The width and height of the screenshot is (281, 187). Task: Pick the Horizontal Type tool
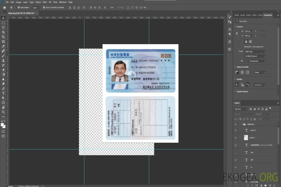pos(3,93)
